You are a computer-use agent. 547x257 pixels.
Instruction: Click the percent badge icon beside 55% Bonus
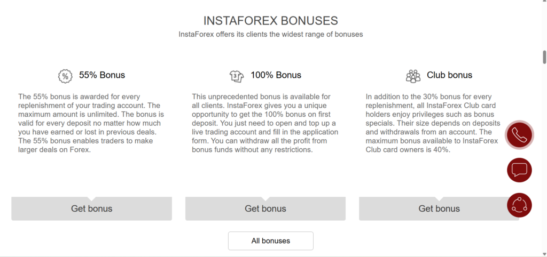(65, 76)
